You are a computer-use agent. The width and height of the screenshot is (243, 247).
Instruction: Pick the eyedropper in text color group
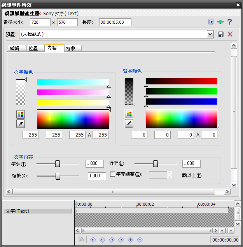21,124
